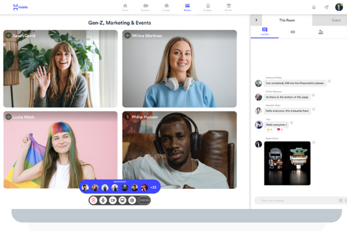React to 'Its there at the bottom' message

click(313, 95)
